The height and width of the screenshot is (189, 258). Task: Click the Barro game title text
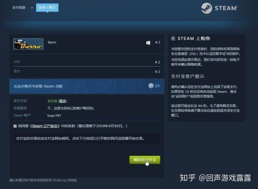52,42
